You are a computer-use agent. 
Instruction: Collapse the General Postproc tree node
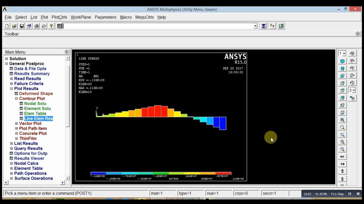7,64
